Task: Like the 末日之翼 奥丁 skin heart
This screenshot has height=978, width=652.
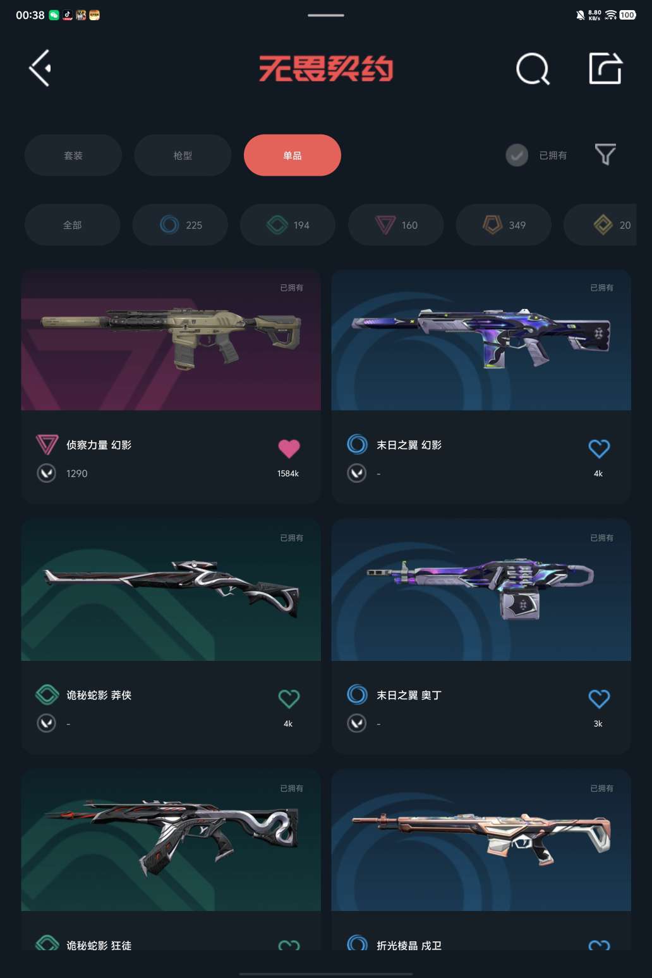Action: [599, 699]
